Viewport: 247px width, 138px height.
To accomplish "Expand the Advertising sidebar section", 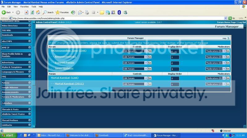I will coord(29,62).
